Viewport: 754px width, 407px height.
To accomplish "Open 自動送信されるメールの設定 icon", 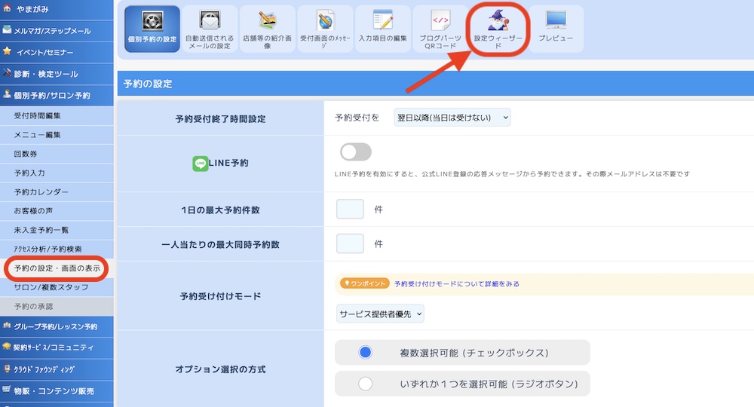I will pyautogui.click(x=209, y=29).
